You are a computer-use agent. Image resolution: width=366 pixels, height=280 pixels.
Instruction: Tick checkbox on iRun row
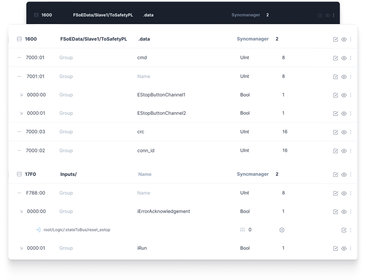(336, 249)
